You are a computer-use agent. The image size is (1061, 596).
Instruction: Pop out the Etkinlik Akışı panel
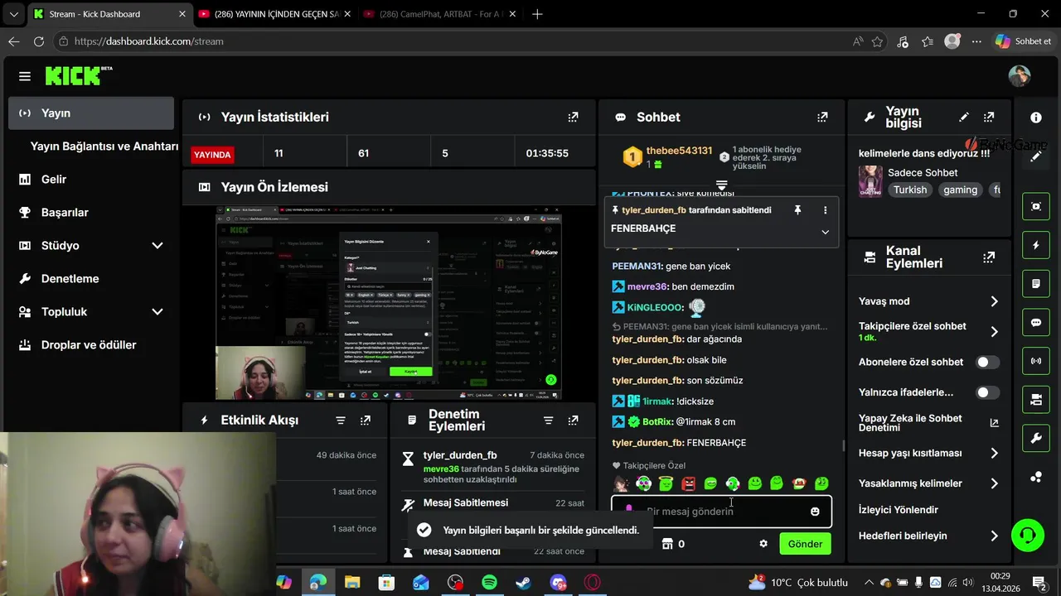coord(366,421)
